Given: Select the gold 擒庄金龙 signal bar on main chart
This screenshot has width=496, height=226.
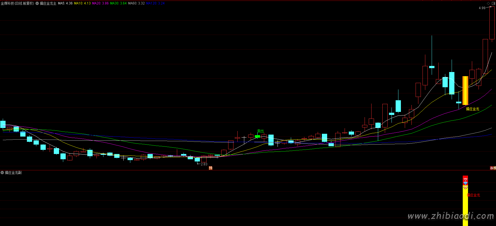Looking at the screenshot, I should pyautogui.click(x=465, y=91).
